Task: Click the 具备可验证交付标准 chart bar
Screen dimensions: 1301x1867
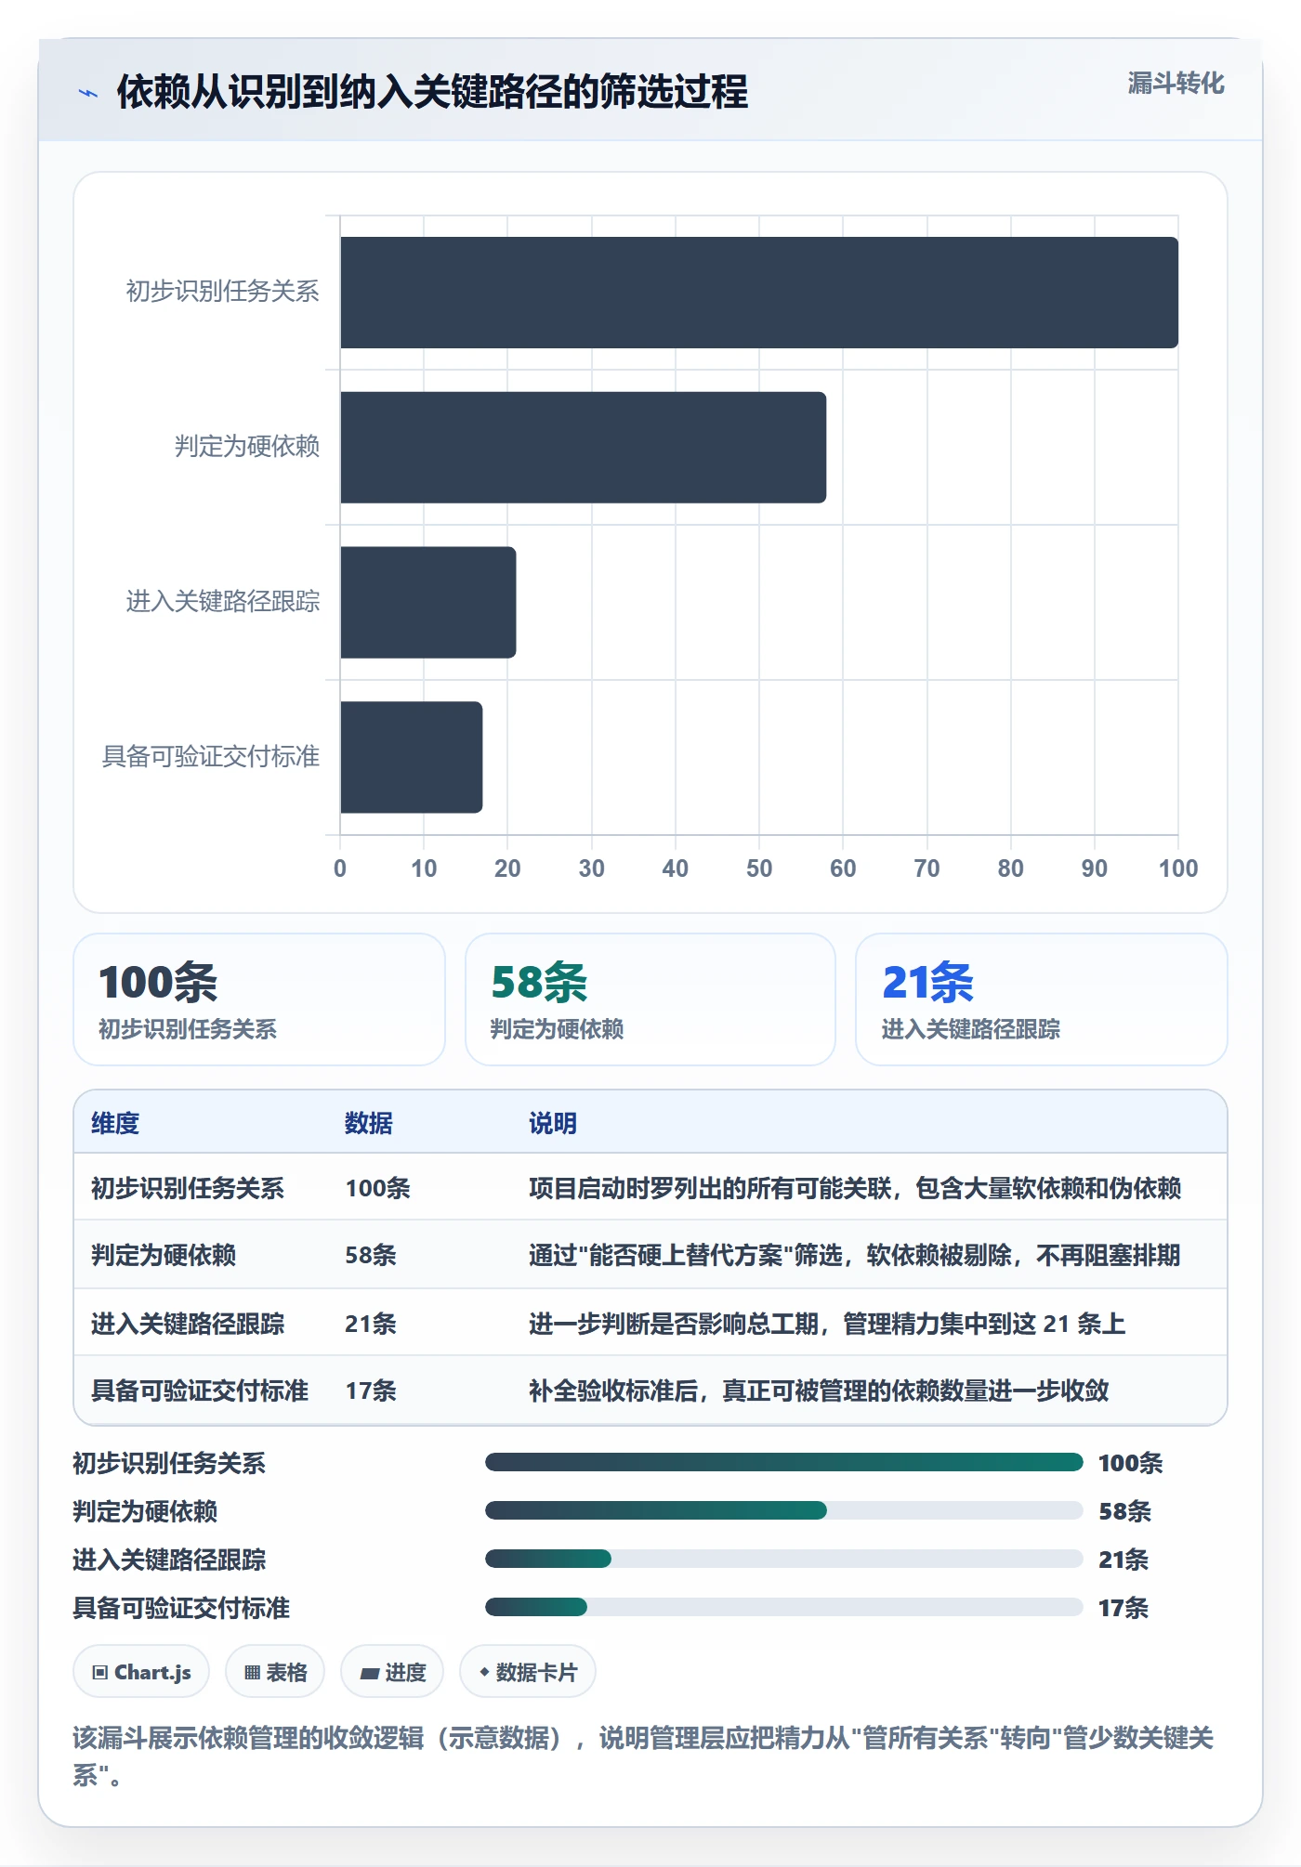Action: tap(412, 757)
